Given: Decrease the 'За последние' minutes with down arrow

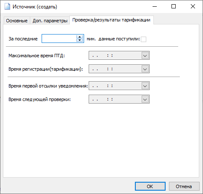Looking at the screenshot, I should [x=80, y=40].
